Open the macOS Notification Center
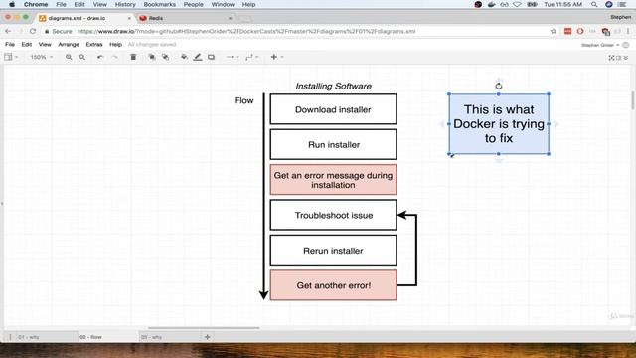The image size is (636, 358). pos(623,4)
